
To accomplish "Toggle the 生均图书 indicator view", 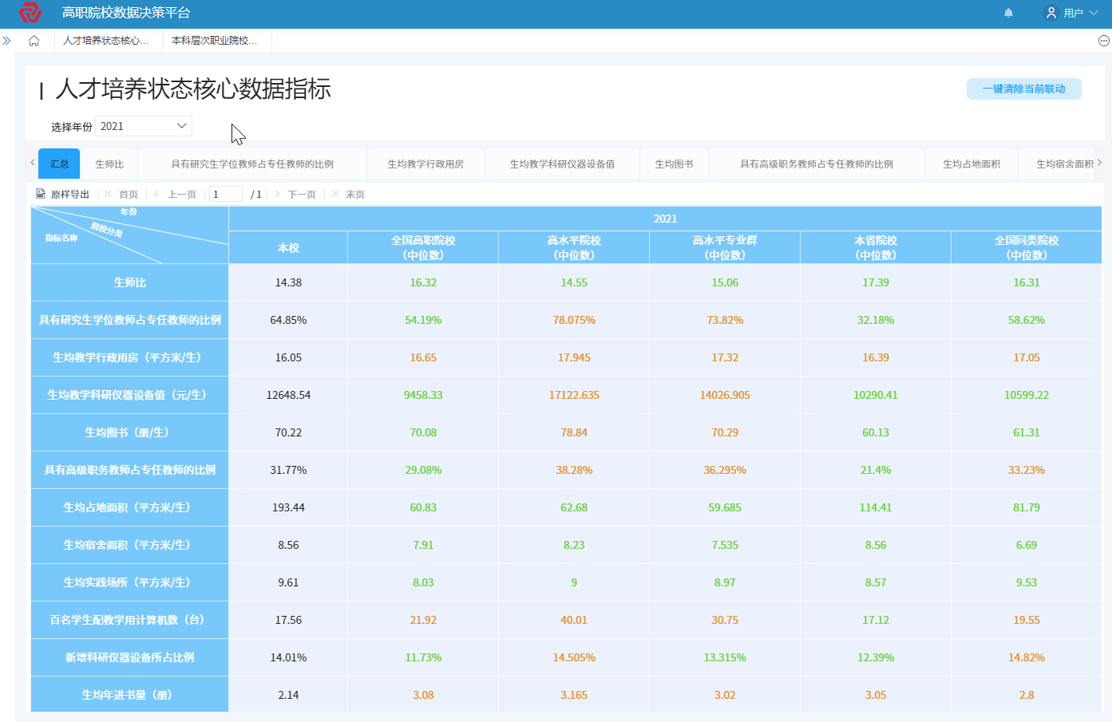I will click(673, 163).
